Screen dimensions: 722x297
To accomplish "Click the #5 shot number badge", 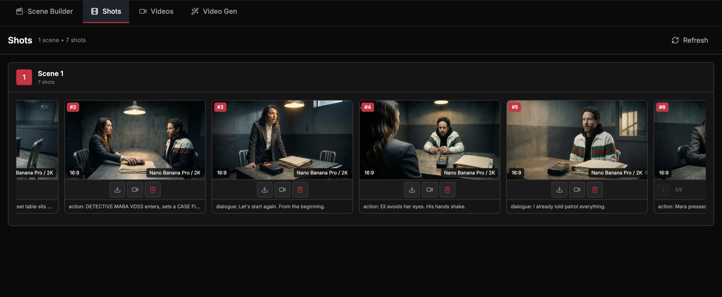I will click(515, 107).
